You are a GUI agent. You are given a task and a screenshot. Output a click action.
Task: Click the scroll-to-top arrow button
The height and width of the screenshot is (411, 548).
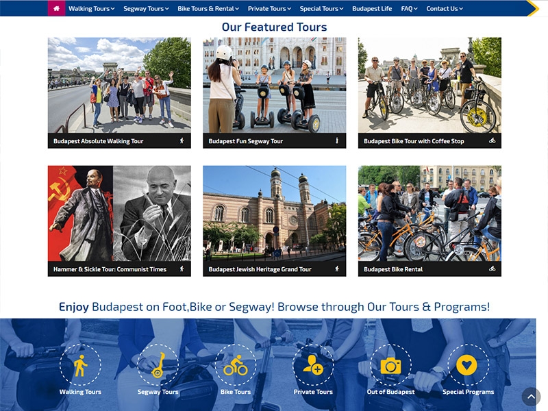click(532, 397)
